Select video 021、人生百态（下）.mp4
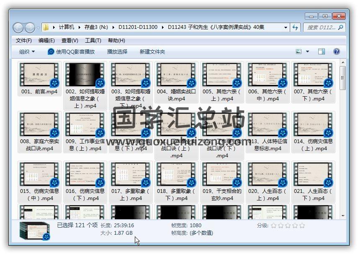Image resolution: width=358 pixels, height=254 pixels. (314, 182)
